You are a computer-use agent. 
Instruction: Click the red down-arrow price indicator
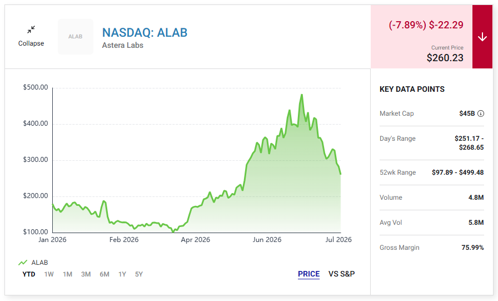[x=482, y=37]
